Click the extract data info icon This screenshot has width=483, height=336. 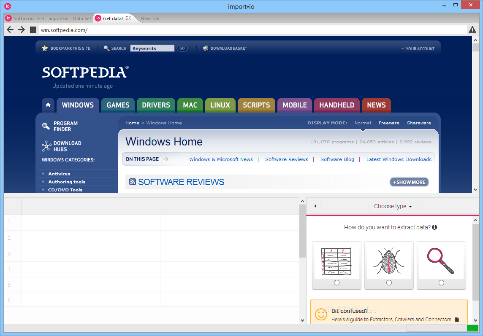tap(434, 227)
